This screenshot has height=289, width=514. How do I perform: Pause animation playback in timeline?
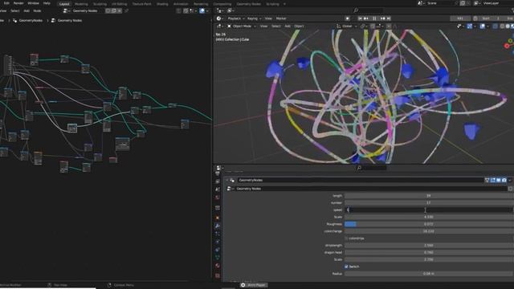click(x=374, y=18)
